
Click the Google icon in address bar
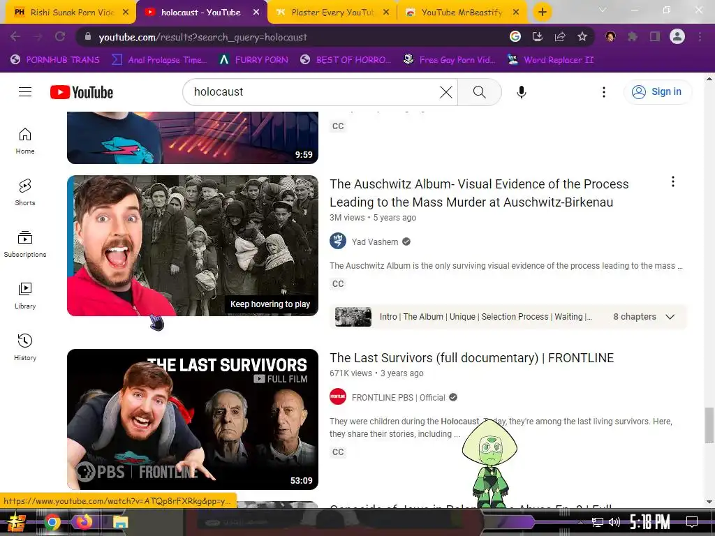[x=515, y=36]
